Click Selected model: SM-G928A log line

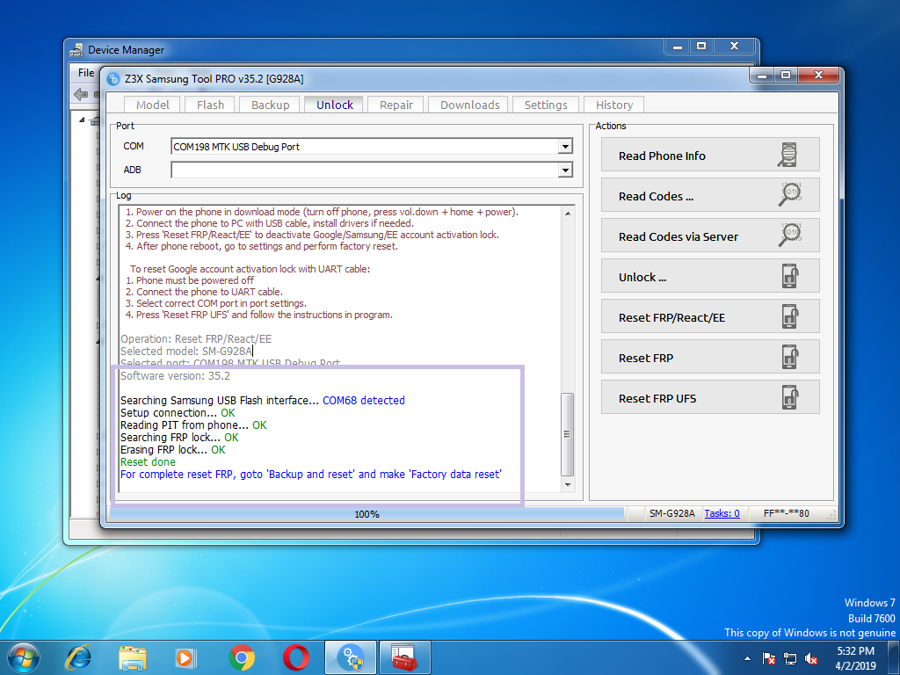(186, 351)
